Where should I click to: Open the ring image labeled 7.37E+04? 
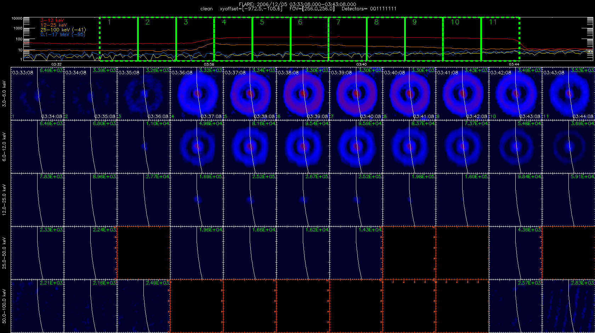462,147
